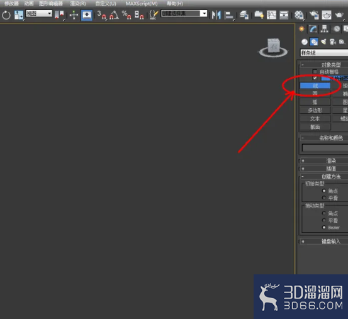Viewport: 348px width, 319px height.
Task: Open the 修改器 menu
Action: pos(11,4)
